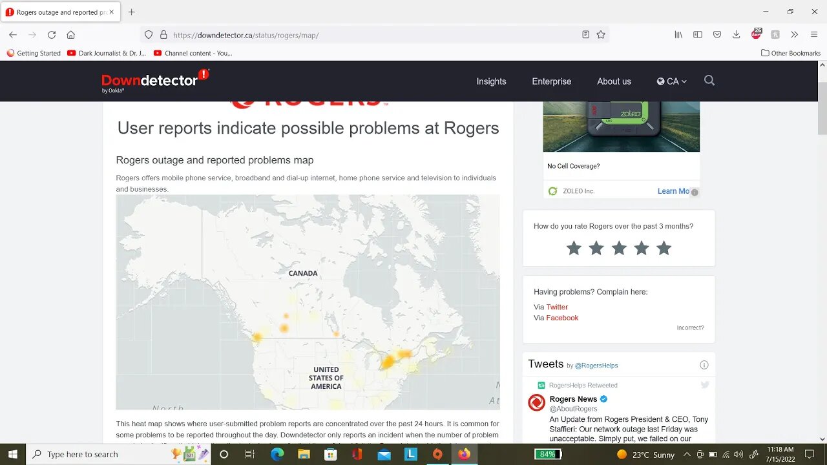The height and width of the screenshot is (465, 827).
Task: Open the Getting Started bookmark
Action: click(34, 53)
